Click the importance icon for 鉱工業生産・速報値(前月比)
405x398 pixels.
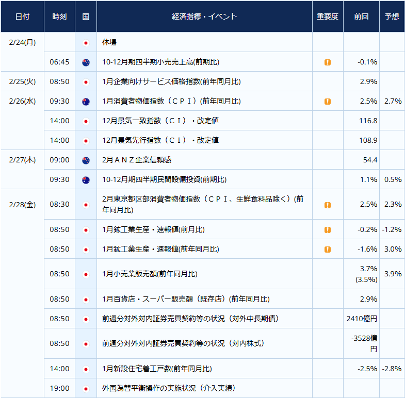pyautogui.click(x=328, y=230)
